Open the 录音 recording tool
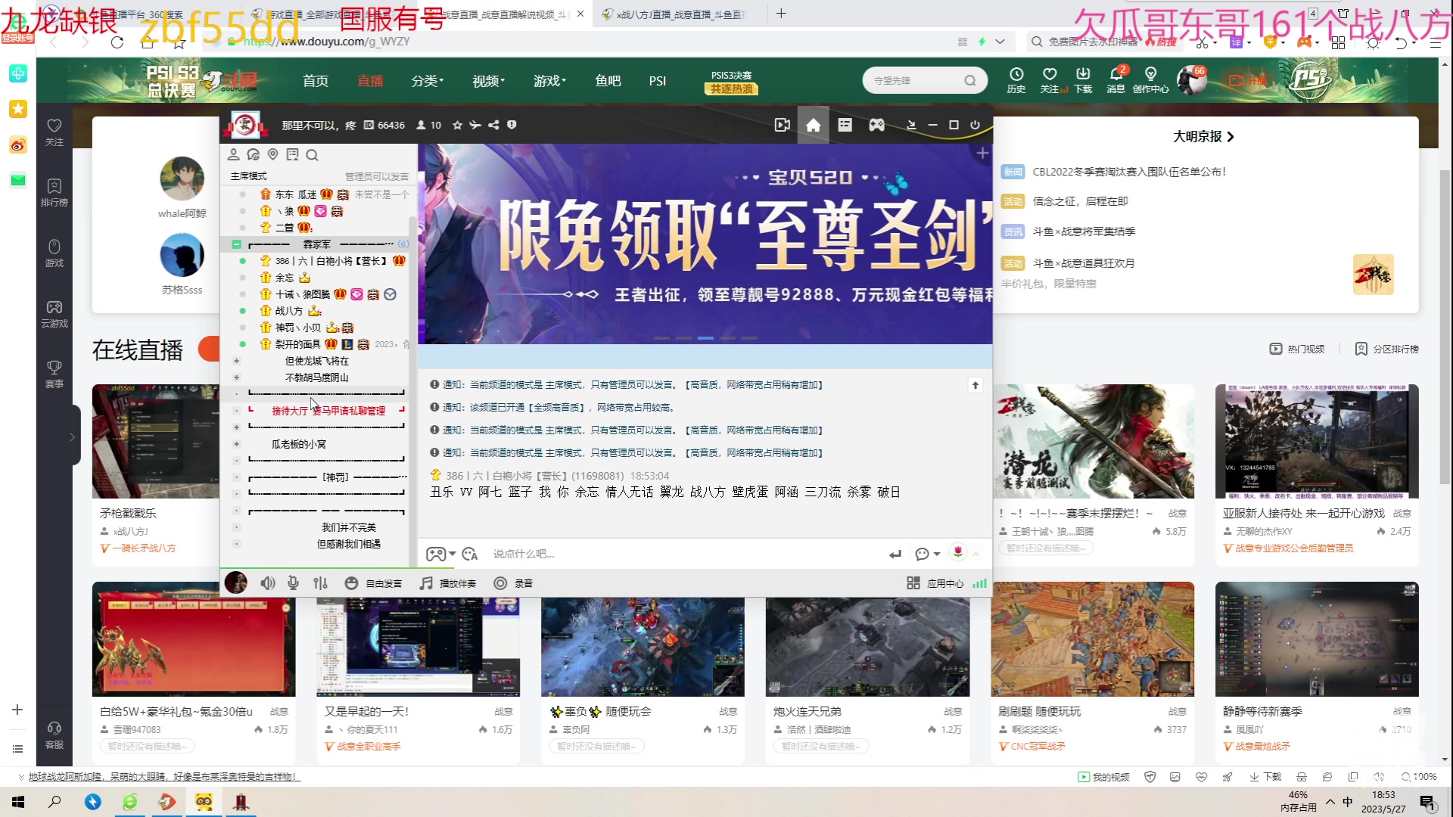 click(x=512, y=582)
